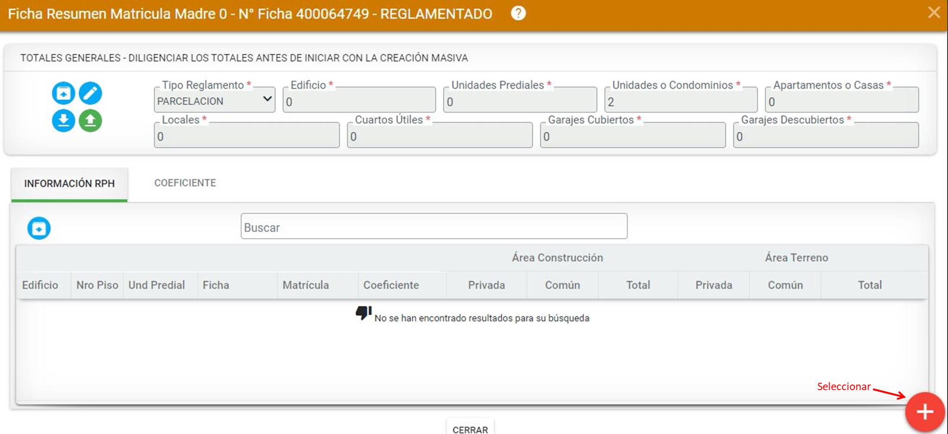Click Común header under Área Construcción
This screenshot has width=948, height=434.
562,285
